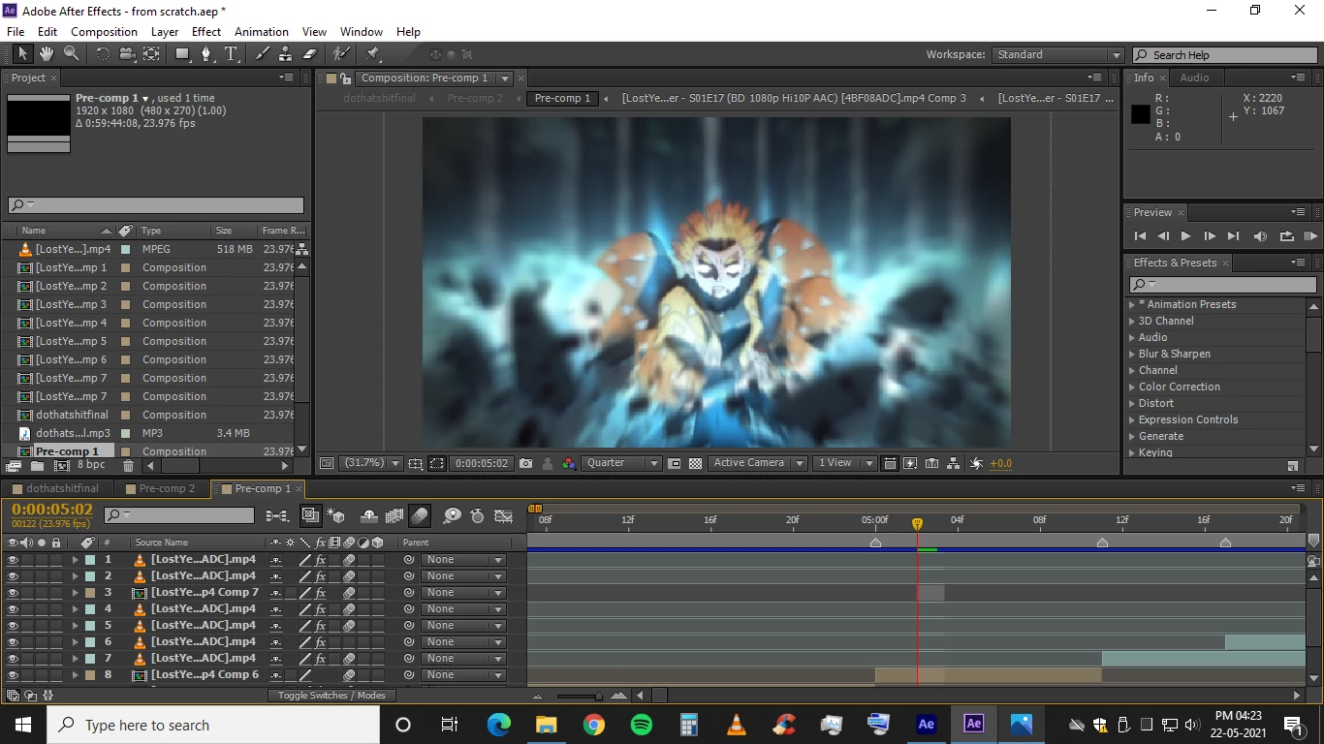The width and height of the screenshot is (1324, 744).
Task: Open the 1 View layout dropdown
Action: coord(844,463)
